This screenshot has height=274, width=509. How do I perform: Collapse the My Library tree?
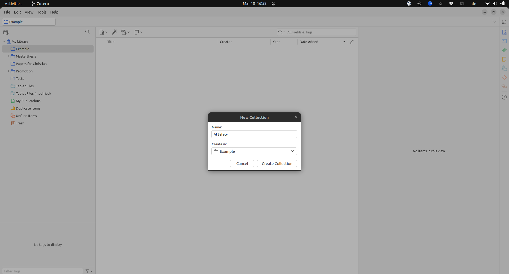point(4,41)
